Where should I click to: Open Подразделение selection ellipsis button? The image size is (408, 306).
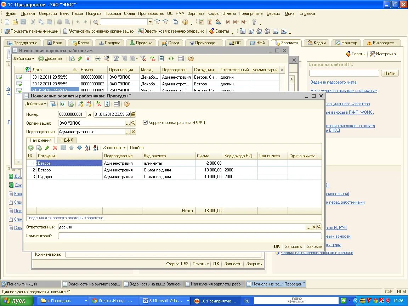pos(128,132)
